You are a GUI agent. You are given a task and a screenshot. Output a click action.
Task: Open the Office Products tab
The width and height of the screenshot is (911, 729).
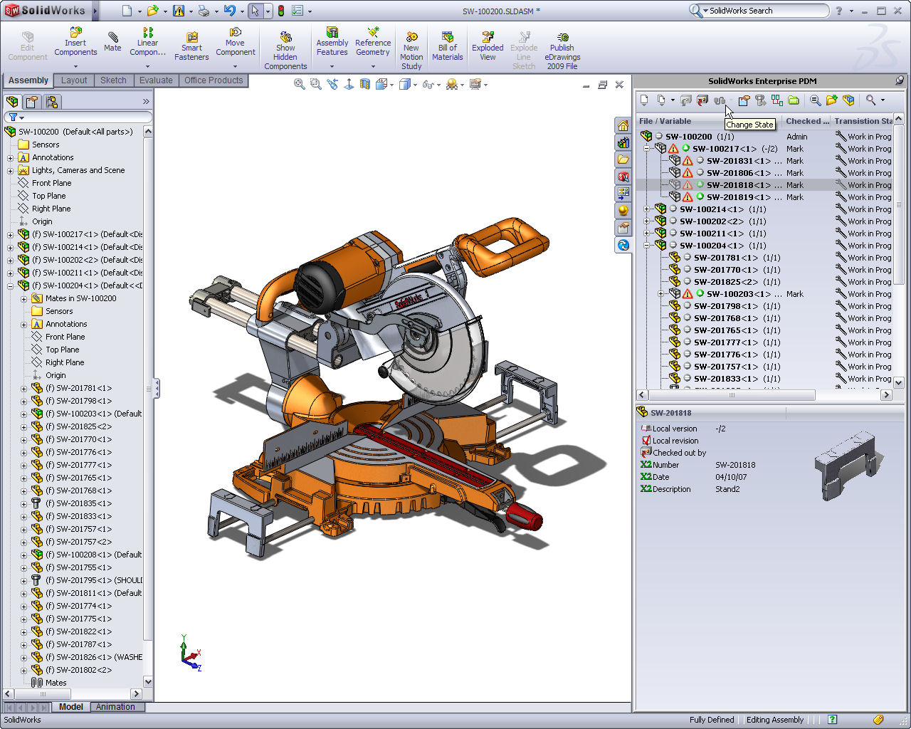click(214, 80)
